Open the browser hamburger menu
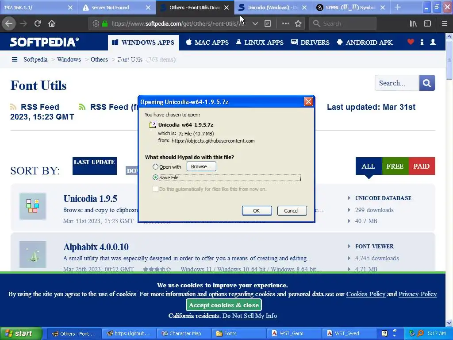The width and height of the screenshot is (453, 340). point(444,24)
